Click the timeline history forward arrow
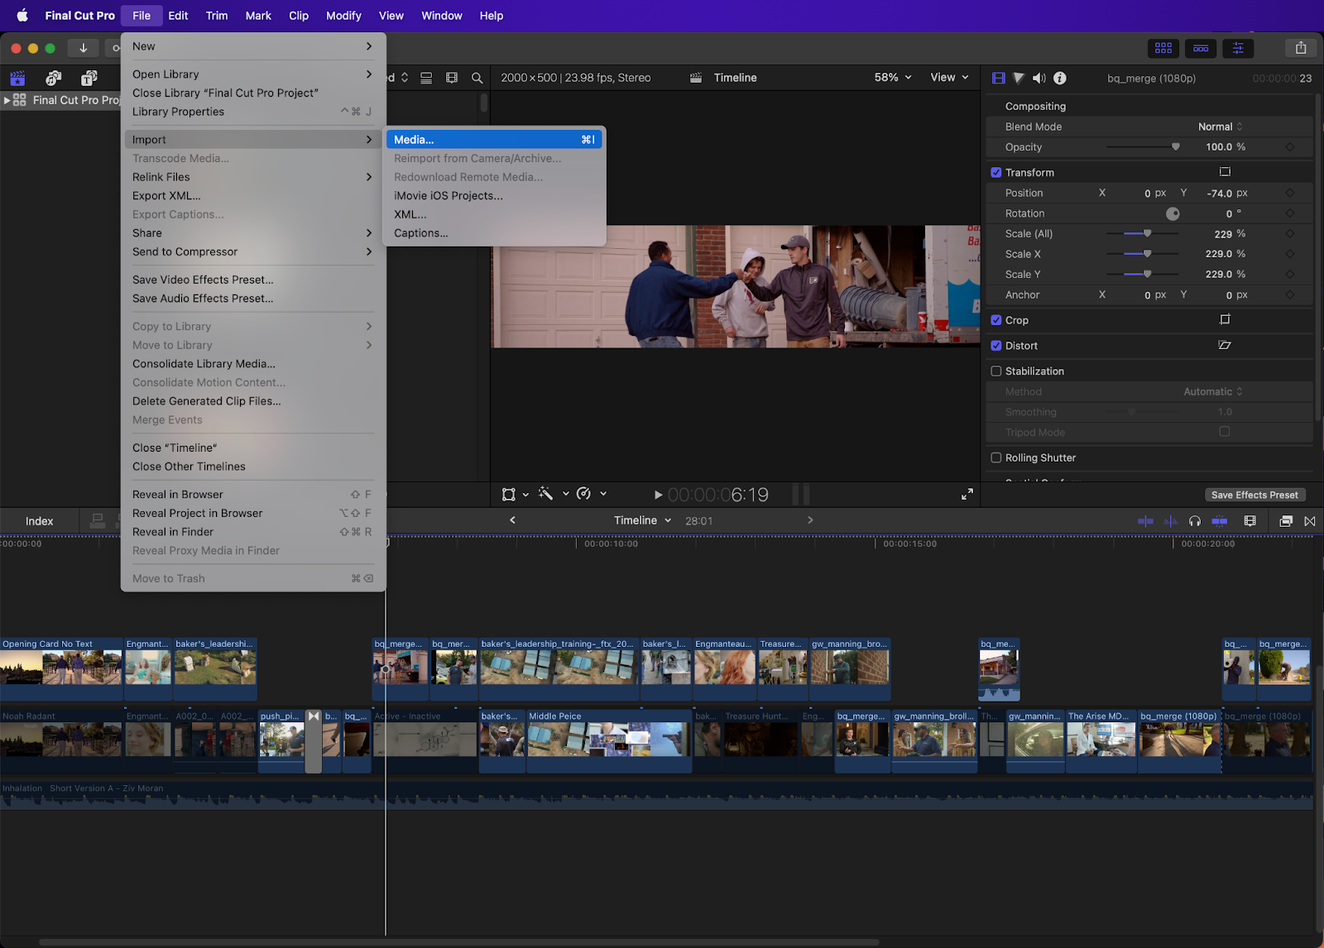The width and height of the screenshot is (1324, 948). click(810, 520)
